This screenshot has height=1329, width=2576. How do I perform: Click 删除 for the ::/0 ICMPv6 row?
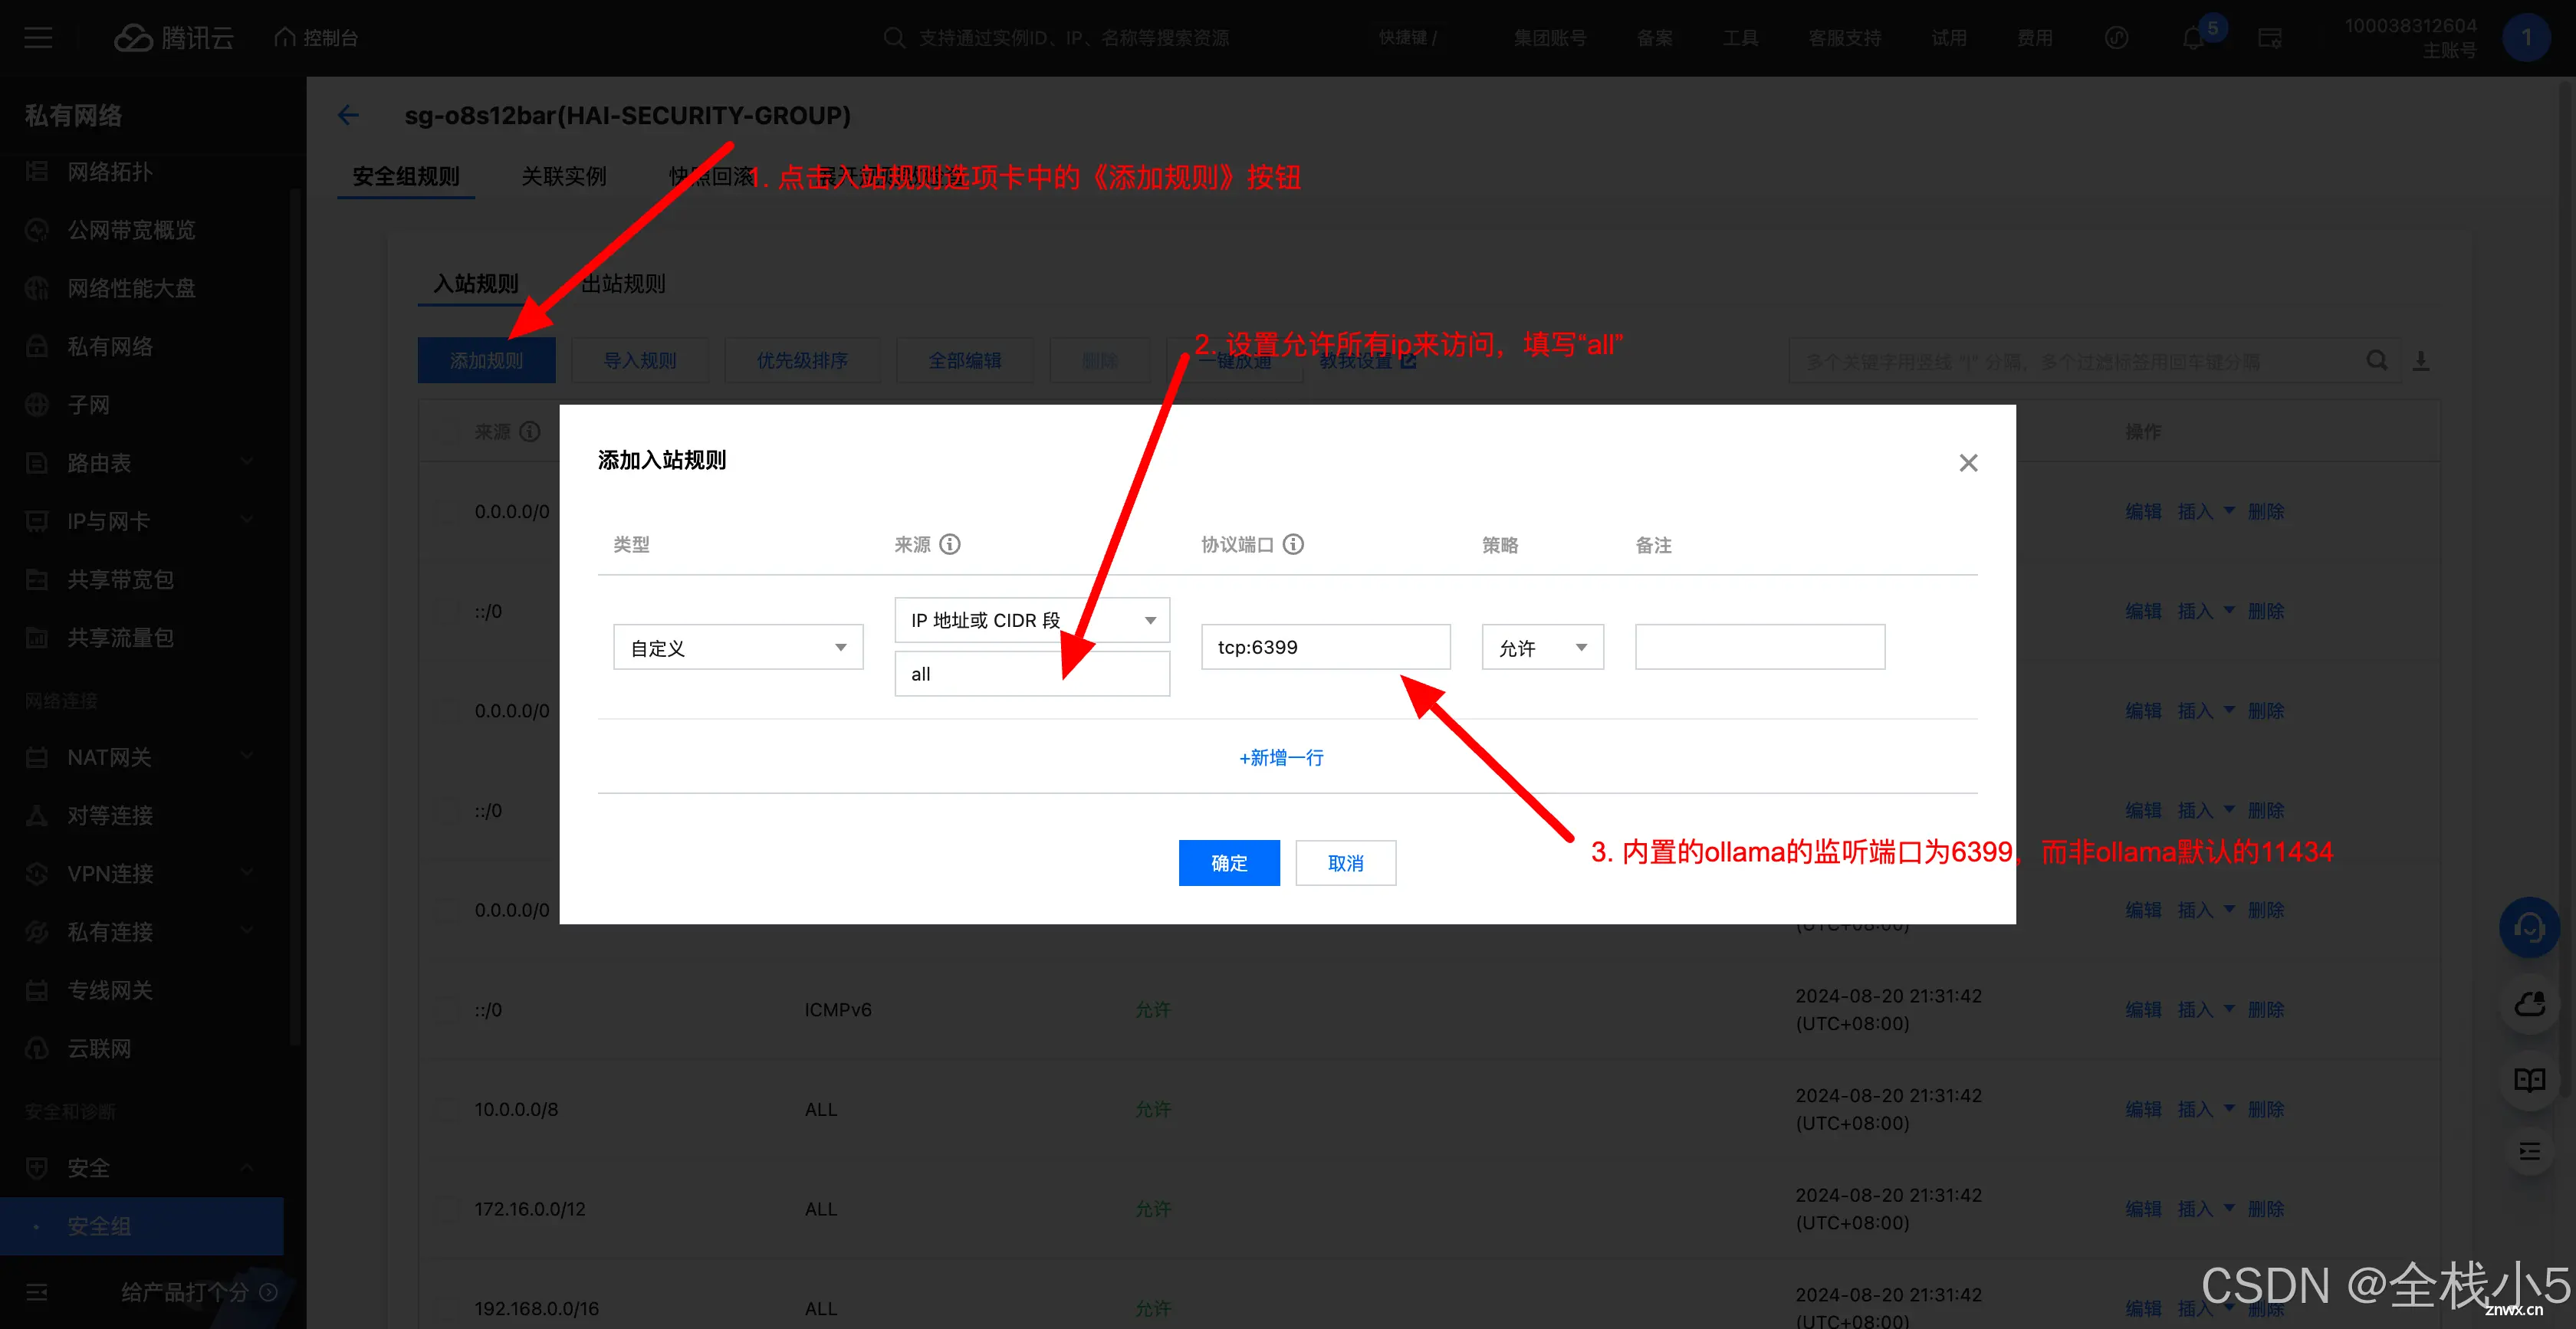tap(2266, 1010)
